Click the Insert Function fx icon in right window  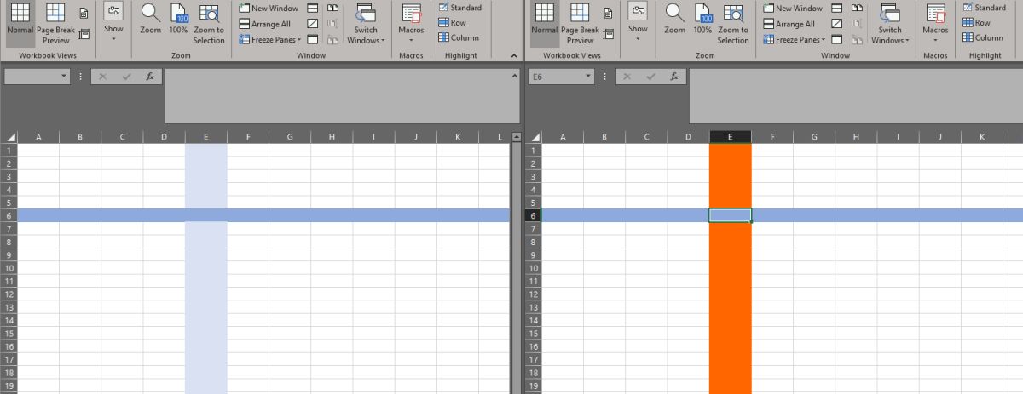[674, 77]
